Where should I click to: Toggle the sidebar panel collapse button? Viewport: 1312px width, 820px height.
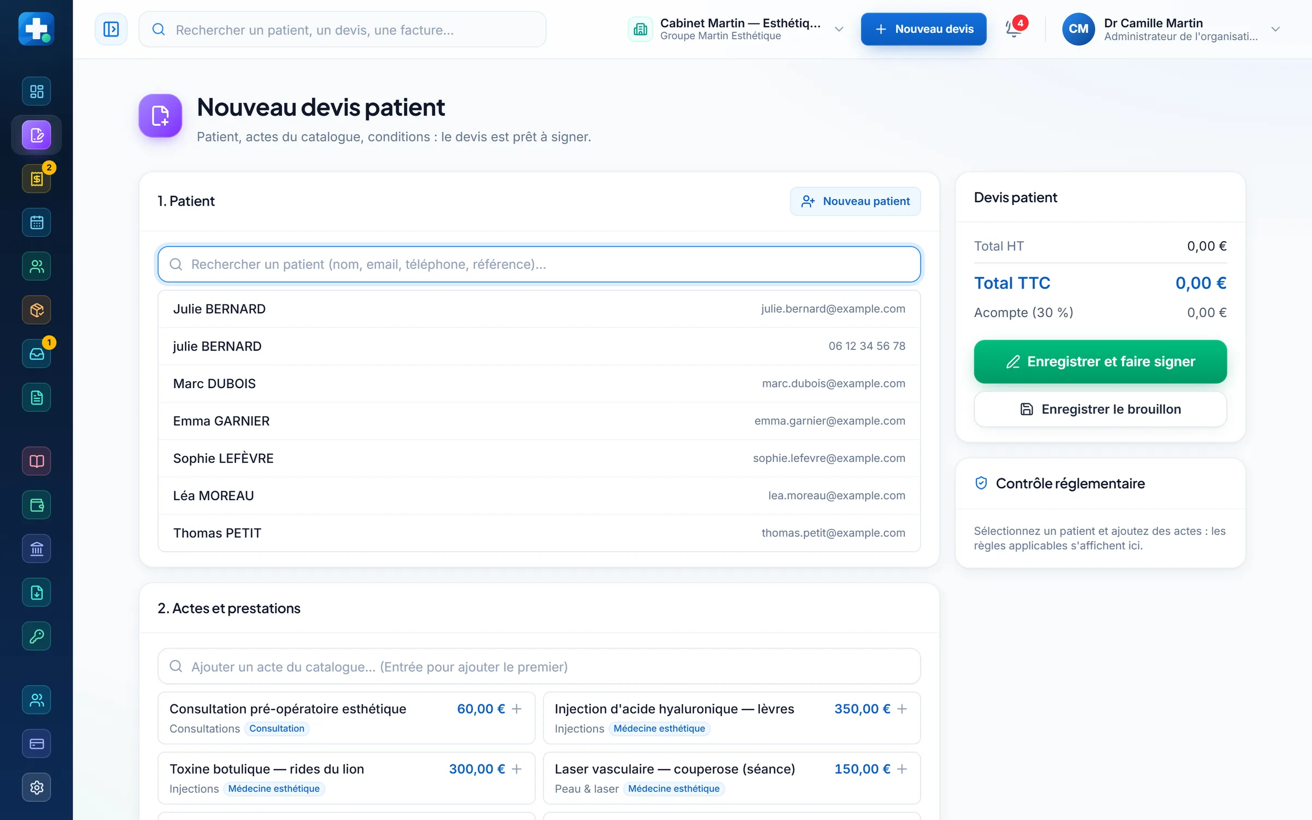click(x=111, y=29)
